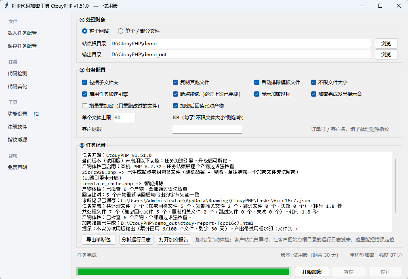Click the '强度 87 分' status text
Viewport: 408px width, 279px height.
(390, 255)
